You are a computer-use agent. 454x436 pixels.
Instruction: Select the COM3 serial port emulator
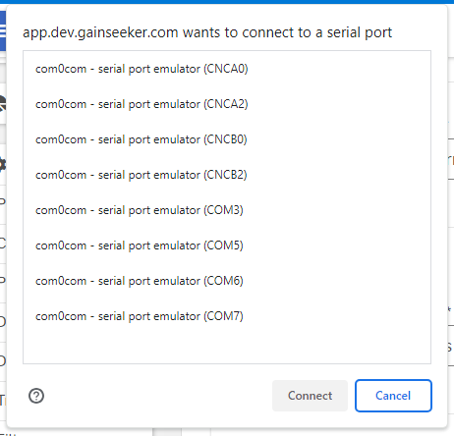[227, 210]
